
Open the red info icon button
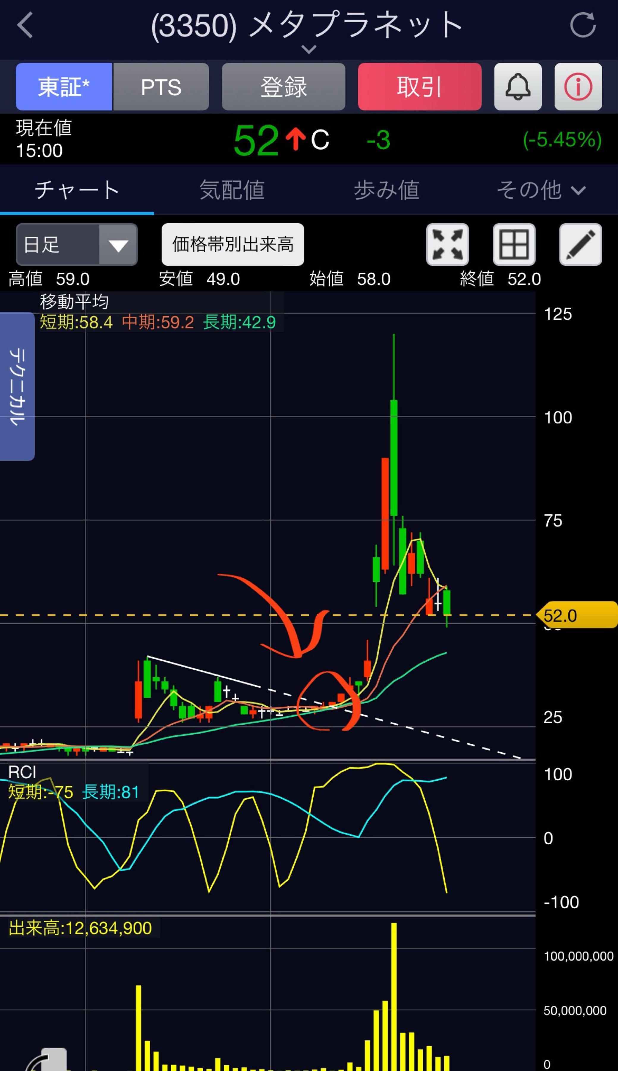point(578,87)
